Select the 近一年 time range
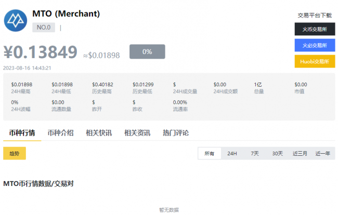Viewport: 338px width, 215px height. point(323,153)
